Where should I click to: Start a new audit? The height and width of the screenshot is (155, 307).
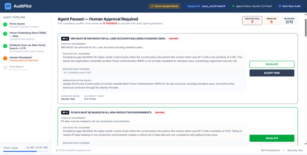289,6
